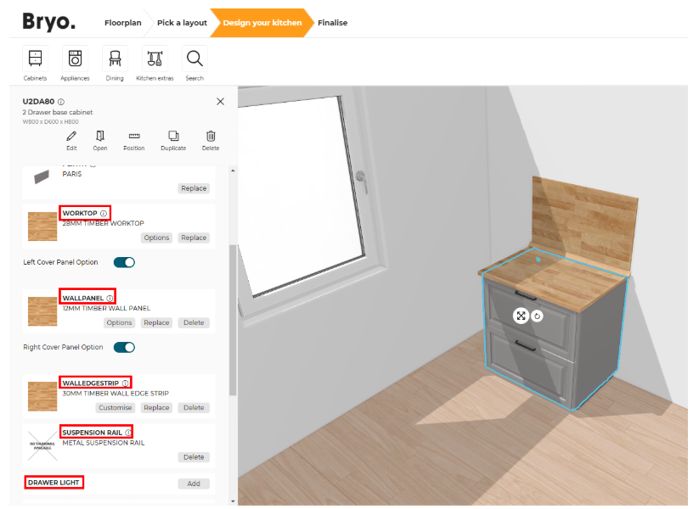Click Replace for the 28mm timber worktop
Screen dimensions: 693x509
193,238
